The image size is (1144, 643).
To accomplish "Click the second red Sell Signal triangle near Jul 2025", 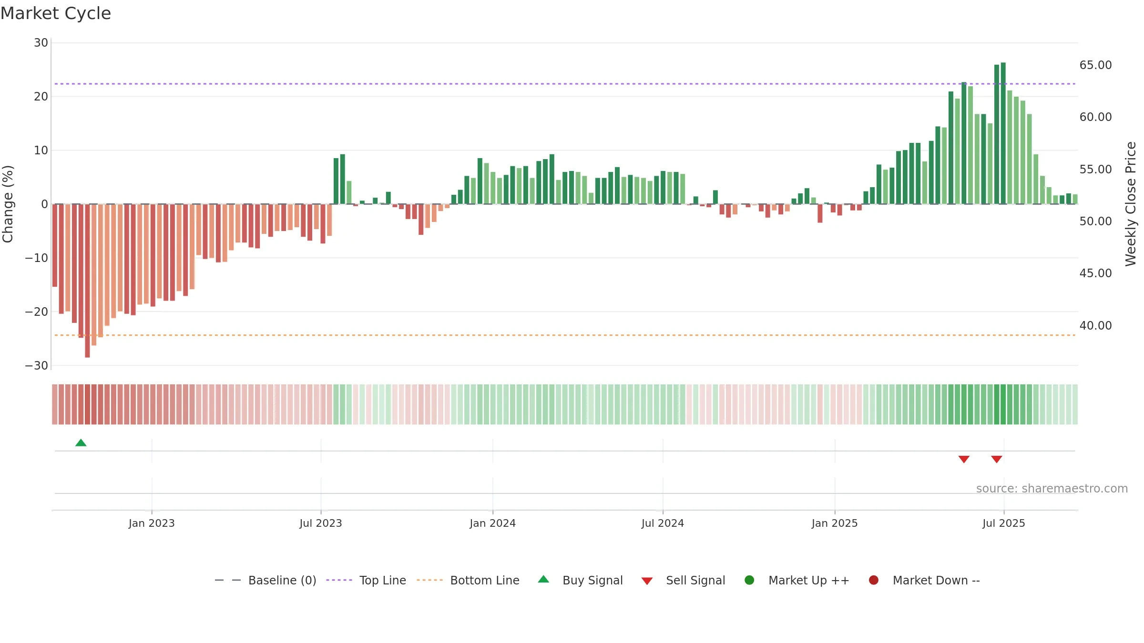I will (997, 459).
